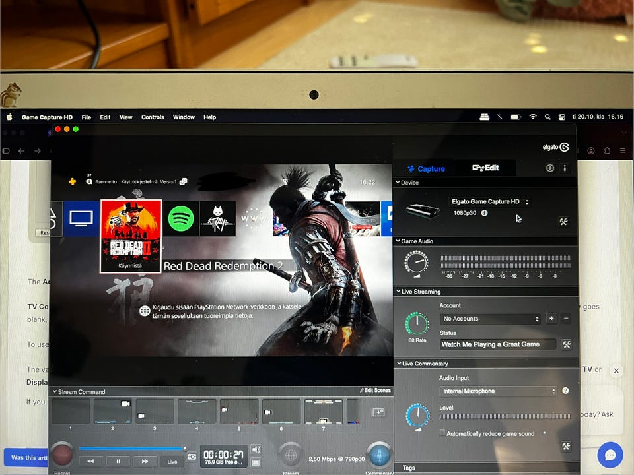Add a new scene with the plus icon
Image resolution: width=634 pixels, height=475 pixels.
click(x=378, y=412)
